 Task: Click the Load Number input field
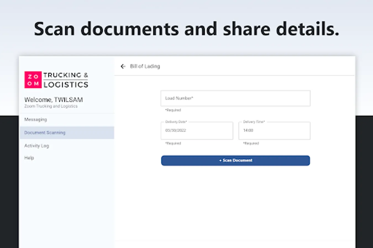pyautogui.click(x=235, y=98)
